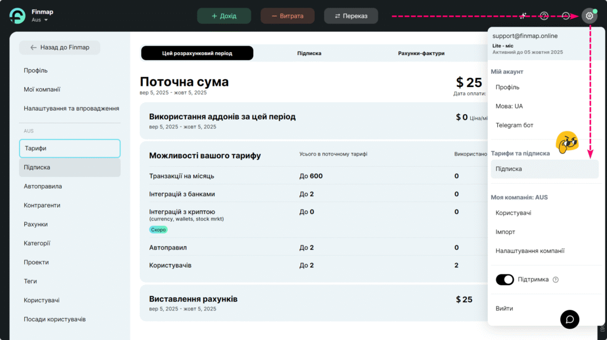Open the history clock icon in header
This screenshot has height=340, width=607.
pos(566,16)
